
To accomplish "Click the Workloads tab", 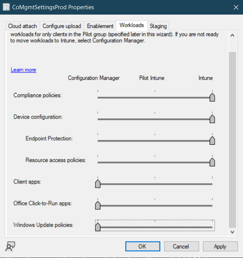I will click(131, 25).
